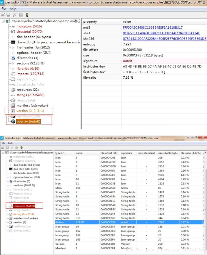207x255 pixels.
Task: Click the version (3, 3, 8, 1) icon
Action: (13, 111)
